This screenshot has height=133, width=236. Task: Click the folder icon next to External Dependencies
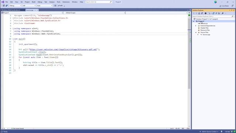click(199, 26)
